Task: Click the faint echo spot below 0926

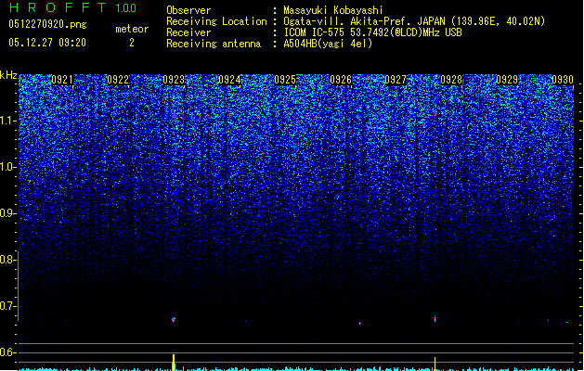Action: click(360, 324)
